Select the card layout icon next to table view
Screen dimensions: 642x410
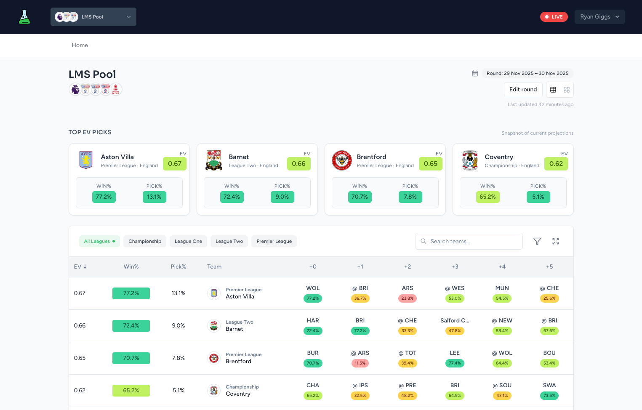566,89
